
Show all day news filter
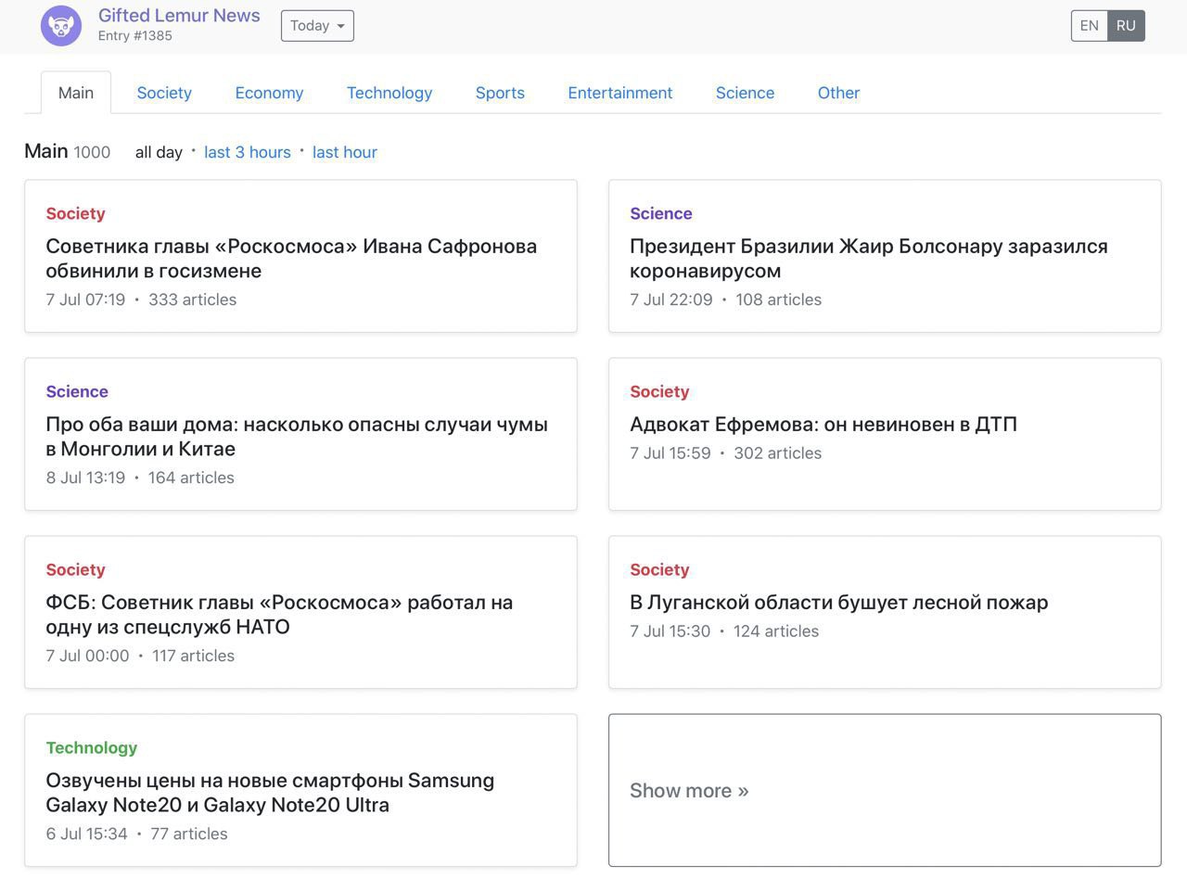tap(159, 152)
